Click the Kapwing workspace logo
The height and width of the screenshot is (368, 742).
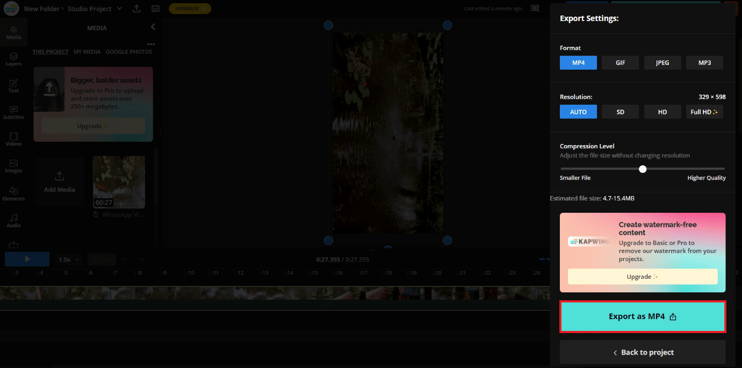(11, 9)
